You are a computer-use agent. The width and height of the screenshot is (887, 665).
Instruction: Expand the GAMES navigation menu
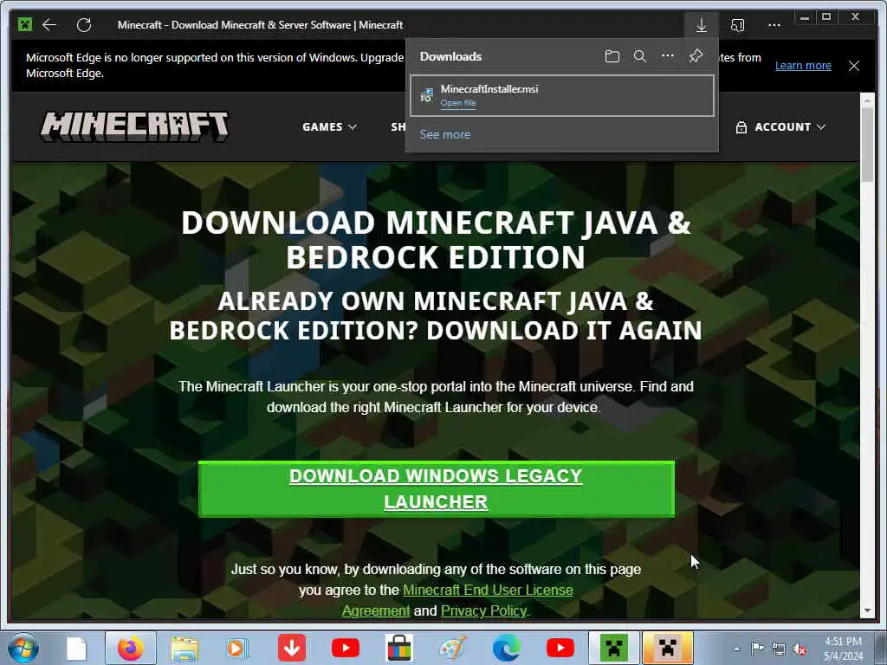coord(329,127)
